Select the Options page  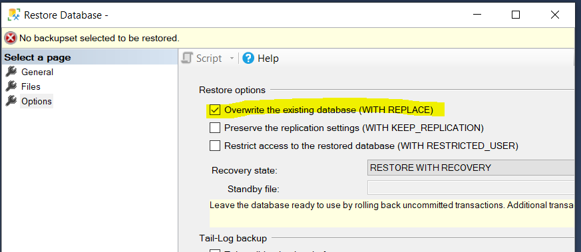[x=37, y=101]
